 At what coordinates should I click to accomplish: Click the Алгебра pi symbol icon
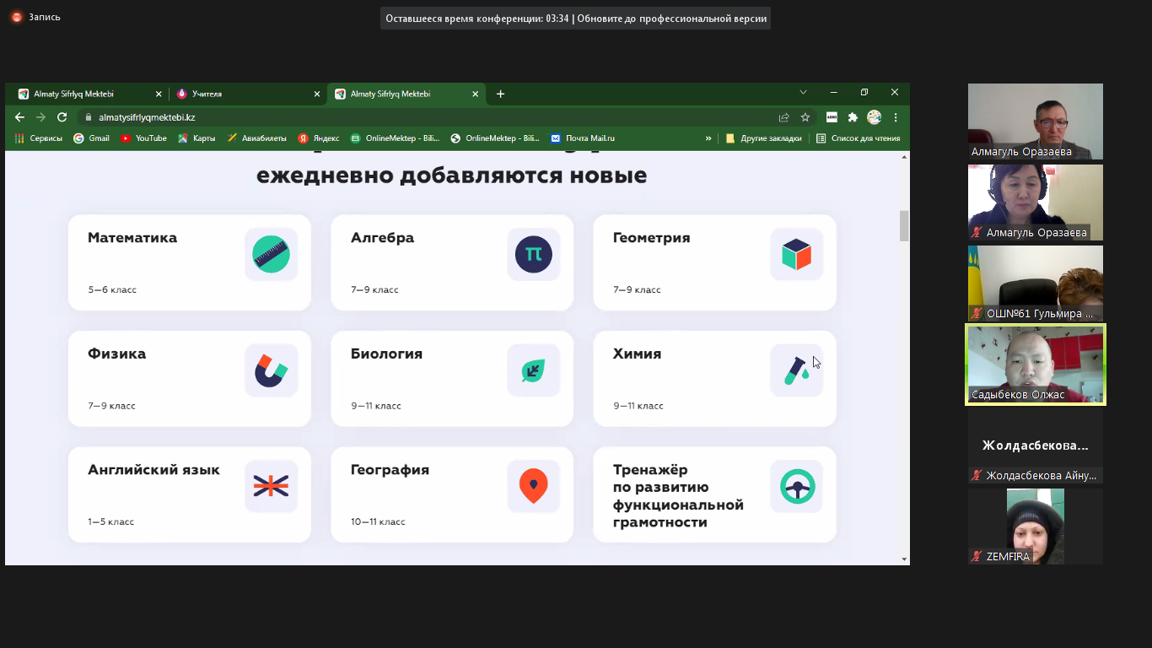click(533, 254)
